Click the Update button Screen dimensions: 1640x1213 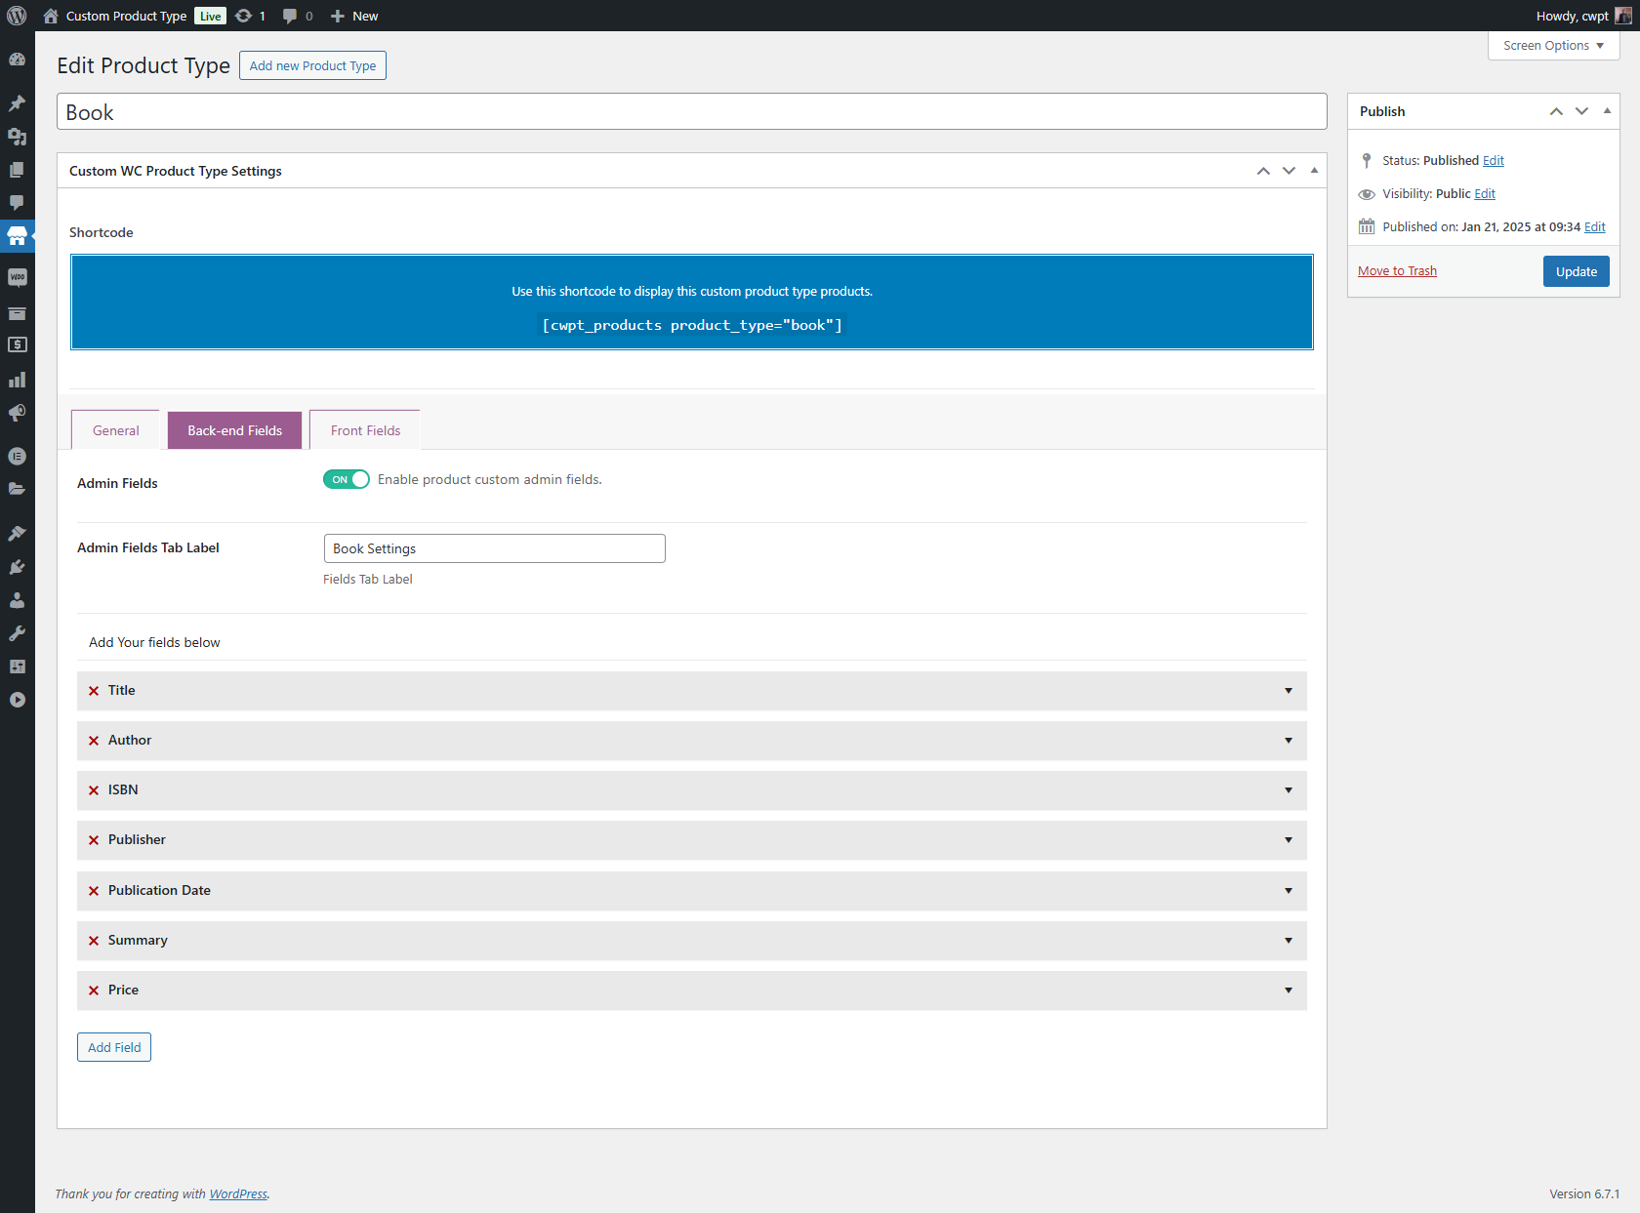[x=1576, y=271]
